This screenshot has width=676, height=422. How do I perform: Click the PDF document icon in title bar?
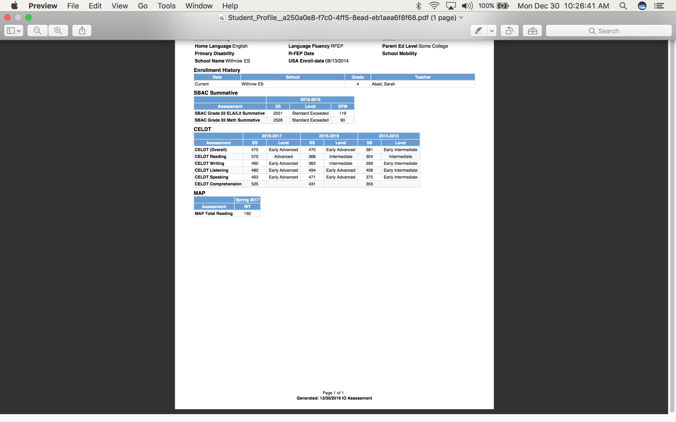222,18
